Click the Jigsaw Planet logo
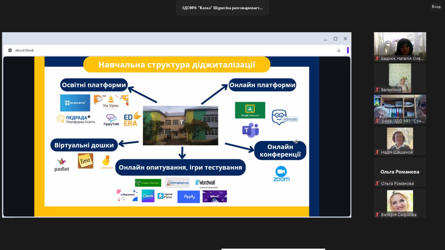Image resolution: width=445 pixels, height=250 pixels. point(165,196)
